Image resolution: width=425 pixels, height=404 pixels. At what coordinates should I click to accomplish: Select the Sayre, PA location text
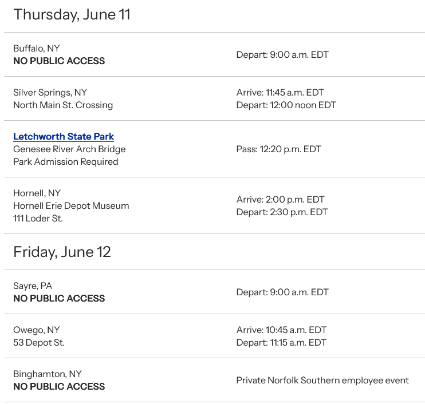pyautogui.click(x=33, y=286)
